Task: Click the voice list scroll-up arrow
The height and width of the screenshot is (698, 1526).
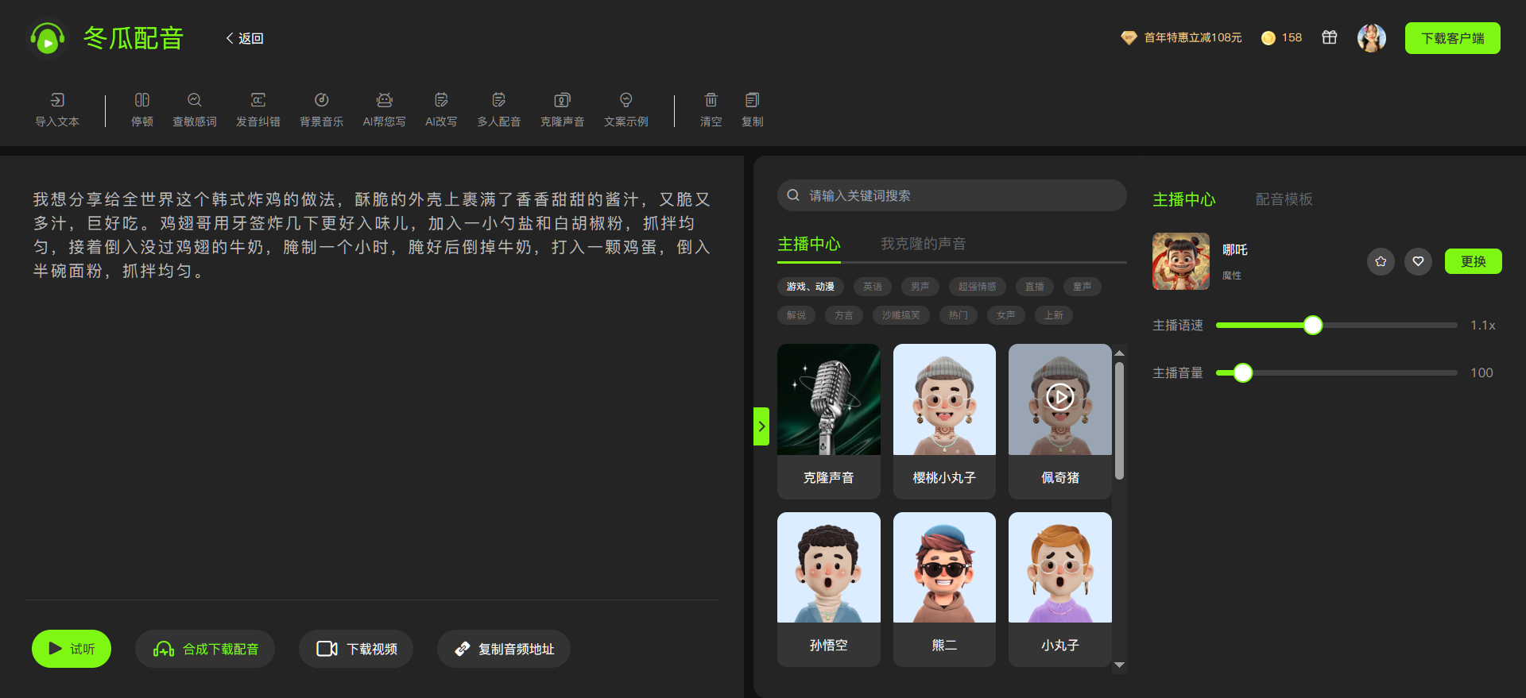Action: (x=1119, y=353)
